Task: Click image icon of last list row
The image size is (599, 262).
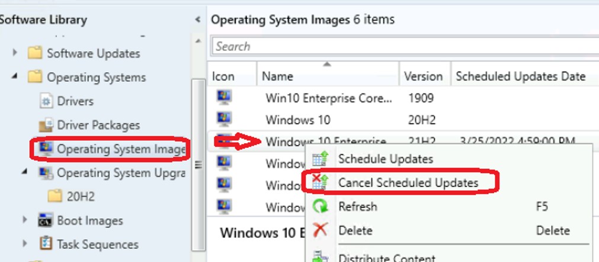Action: coord(224,206)
